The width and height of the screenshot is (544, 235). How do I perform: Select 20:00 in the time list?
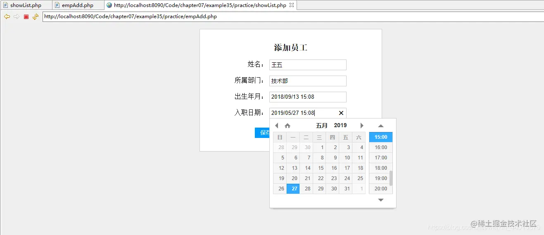[381, 189]
